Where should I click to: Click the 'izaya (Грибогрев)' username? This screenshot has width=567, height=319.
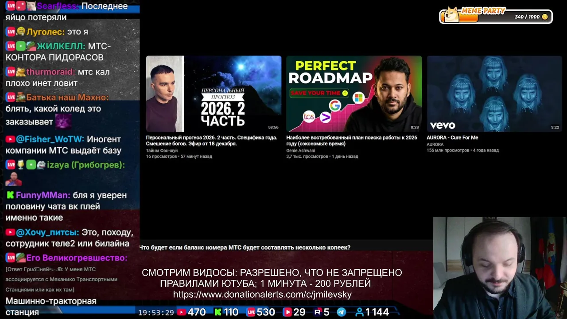pos(86,165)
